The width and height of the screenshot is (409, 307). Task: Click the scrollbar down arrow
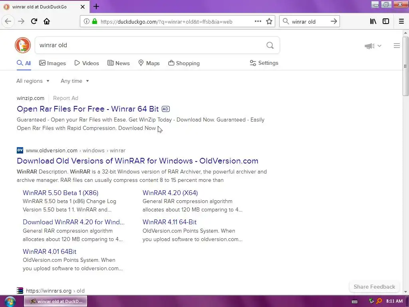point(405,291)
